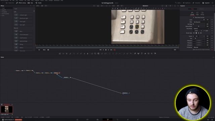Toggle the Effects Library panel button
The image size is (215, 121).
(21, 3)
